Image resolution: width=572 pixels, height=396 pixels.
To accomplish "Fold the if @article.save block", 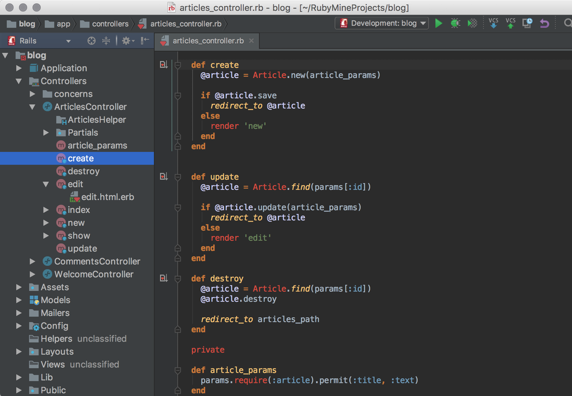I will click(178, 96).
